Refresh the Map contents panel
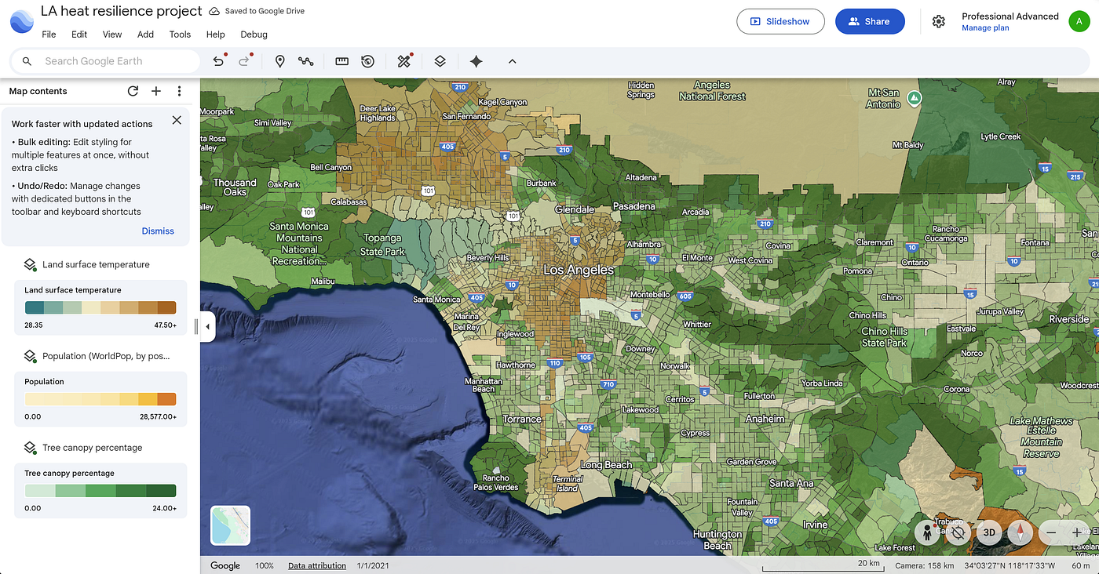1099x574 pixels. (x=133, y=91)
